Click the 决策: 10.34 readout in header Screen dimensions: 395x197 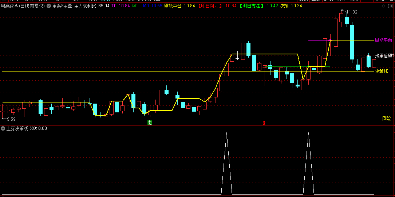[x=291, y=6]
